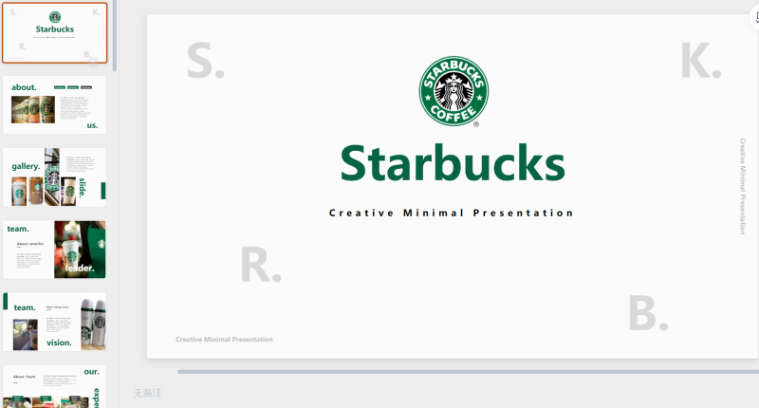Open the 'gallery. slide.' thumbnail
Image resolution: width=759 pixels, height=408 pixels.
click(55, 177)
